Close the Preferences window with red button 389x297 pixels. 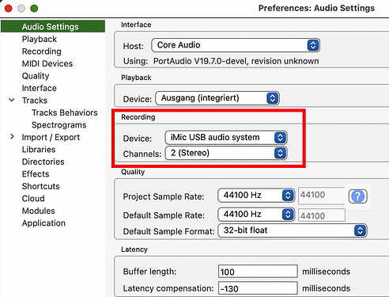[9, 8]
